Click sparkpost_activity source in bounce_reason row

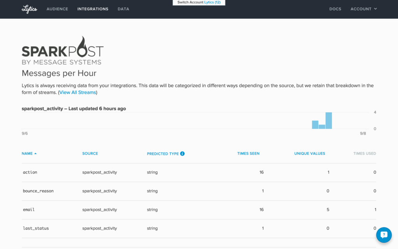click(x=99, y=191)
